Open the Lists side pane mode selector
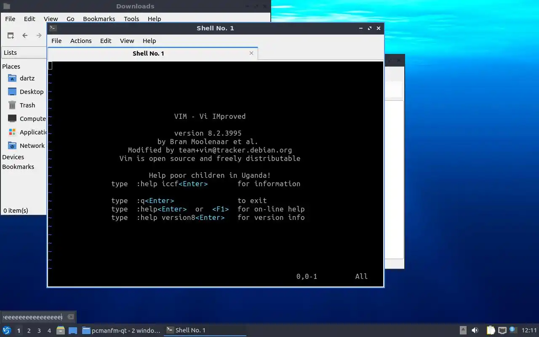This screenshot has width=539, height=337. (x=24, y=53)
